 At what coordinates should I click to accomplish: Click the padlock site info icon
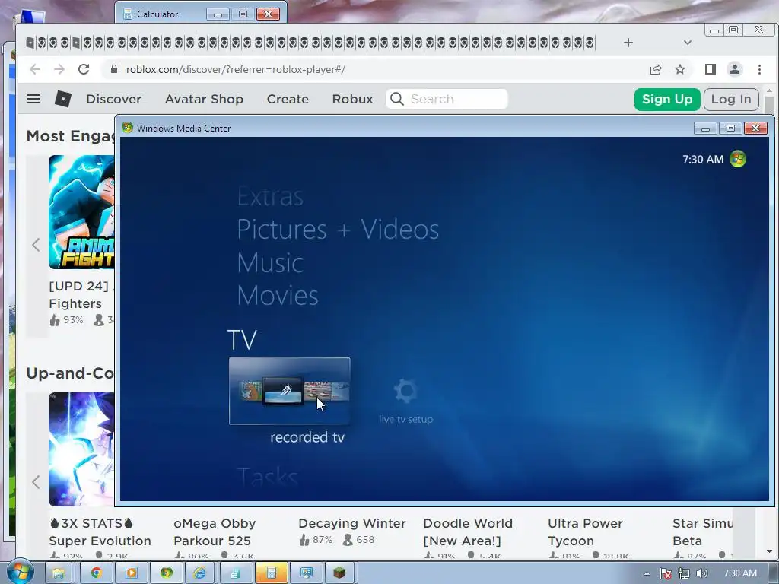point(114,69)
